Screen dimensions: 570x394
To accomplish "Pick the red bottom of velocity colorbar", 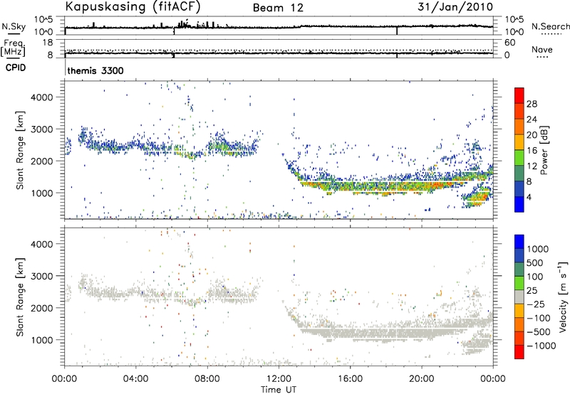I will pyautogui.click(x=519, y=352).
